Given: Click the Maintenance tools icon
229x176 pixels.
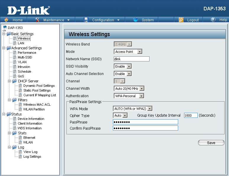Looking at the screenshot, I should click(38, 20).
